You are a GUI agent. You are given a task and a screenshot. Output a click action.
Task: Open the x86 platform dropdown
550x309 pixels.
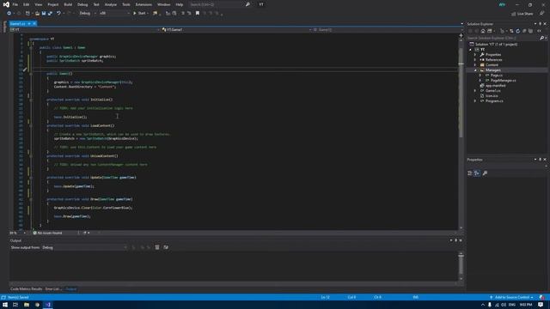[x=114, y=14]
